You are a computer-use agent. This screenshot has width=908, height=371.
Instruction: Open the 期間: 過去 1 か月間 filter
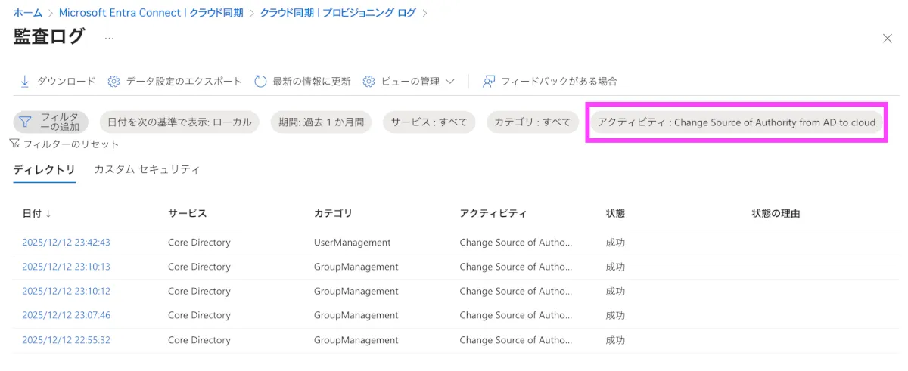(321, 122)
